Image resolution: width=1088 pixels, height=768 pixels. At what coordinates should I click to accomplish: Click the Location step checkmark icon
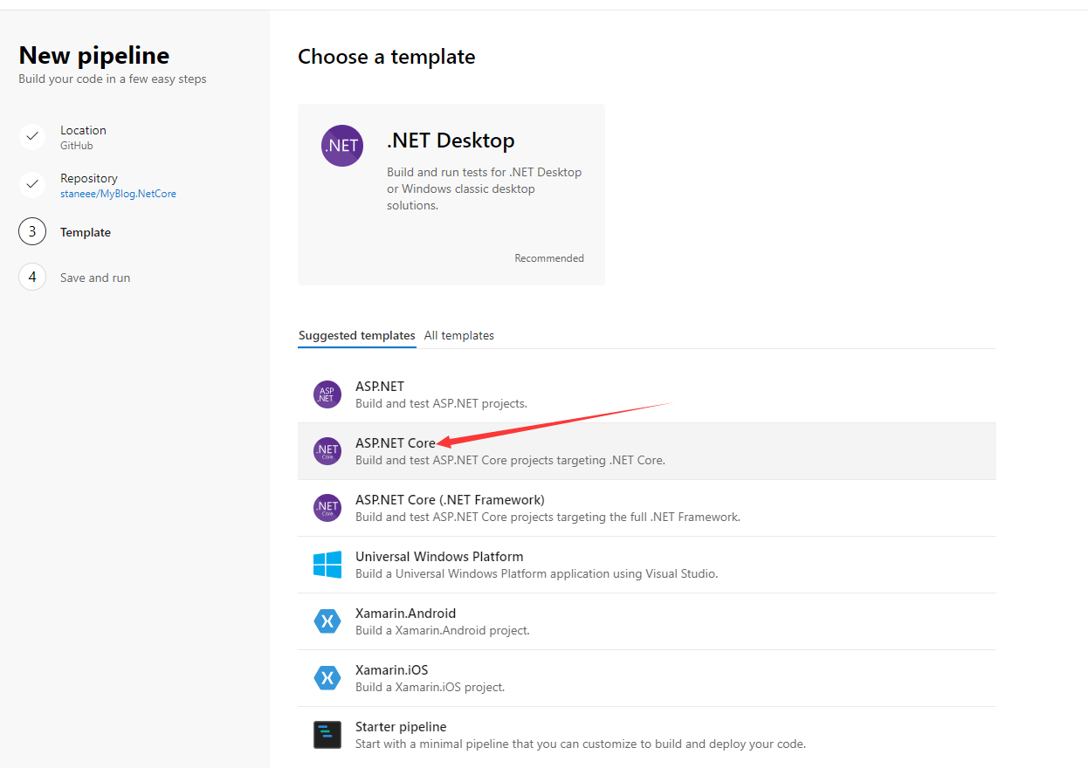coord(32,137)
